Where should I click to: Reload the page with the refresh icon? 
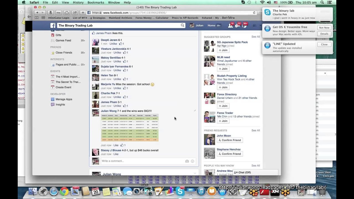point(254,13)
